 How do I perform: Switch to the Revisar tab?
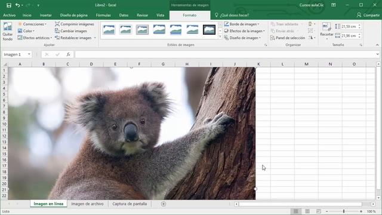142,15
